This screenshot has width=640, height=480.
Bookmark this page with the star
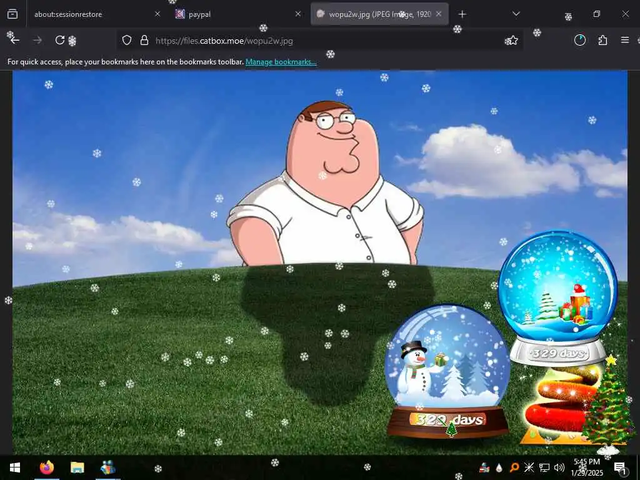click(x=512, y=41)
